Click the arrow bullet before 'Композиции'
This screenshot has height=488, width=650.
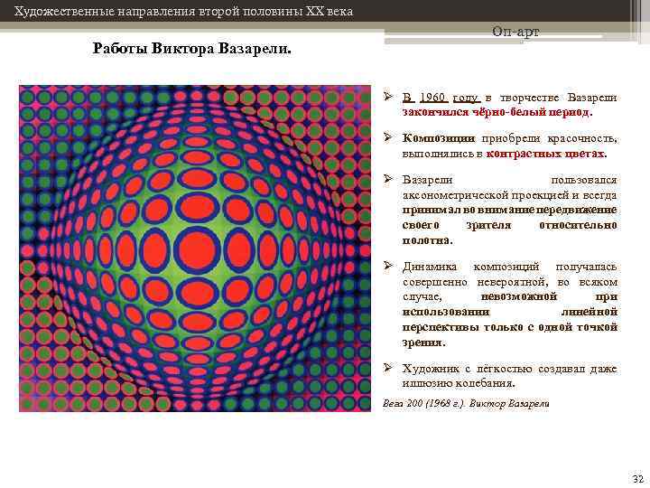[387, 137]
